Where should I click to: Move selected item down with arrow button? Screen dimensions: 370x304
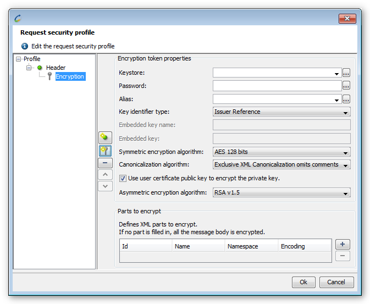coord(105,186)
